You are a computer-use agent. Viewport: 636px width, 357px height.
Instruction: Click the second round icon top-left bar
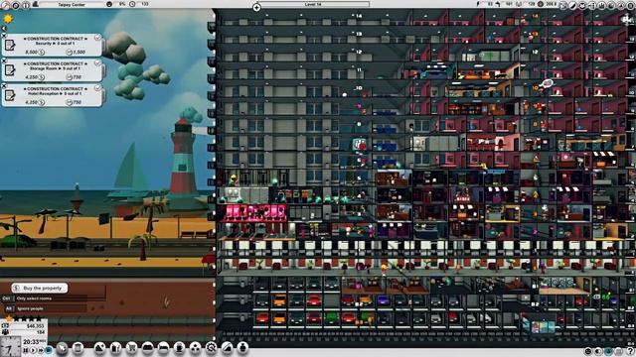16,5
